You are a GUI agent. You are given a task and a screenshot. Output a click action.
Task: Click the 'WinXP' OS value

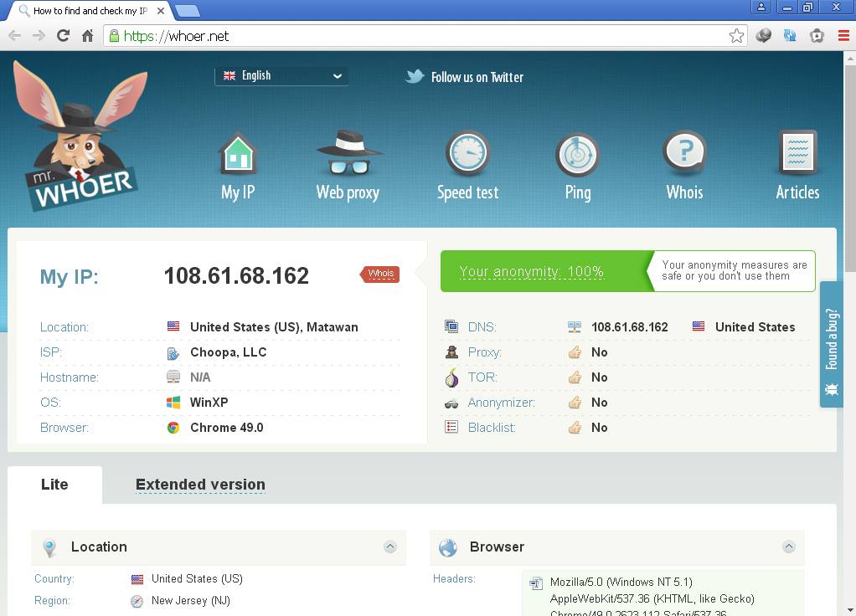pos(209,403)
